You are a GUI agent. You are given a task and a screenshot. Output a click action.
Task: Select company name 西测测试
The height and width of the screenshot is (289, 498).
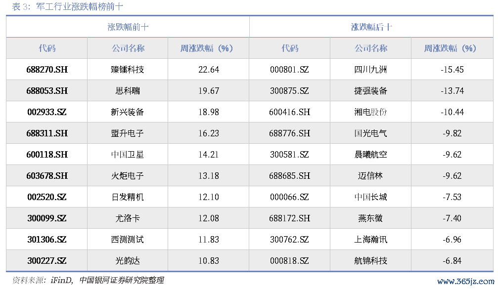[128, 240]
